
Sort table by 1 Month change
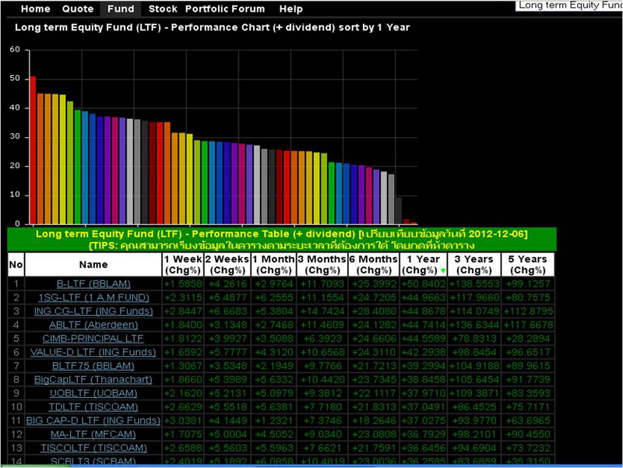(274, 265)
